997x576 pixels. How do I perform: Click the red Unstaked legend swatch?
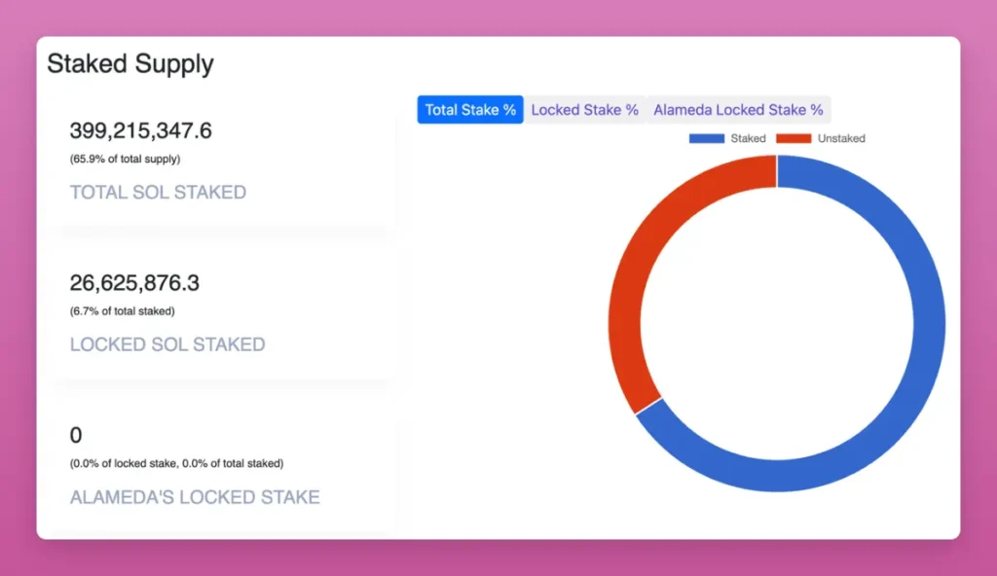(x=794, y=139)
